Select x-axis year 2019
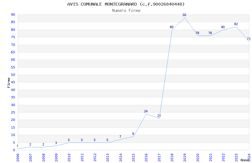Viewport: 252px width, 163px height. point(185,158)
